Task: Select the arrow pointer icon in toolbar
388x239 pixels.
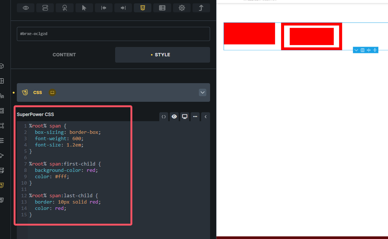Action: click(x=84, y=8)
